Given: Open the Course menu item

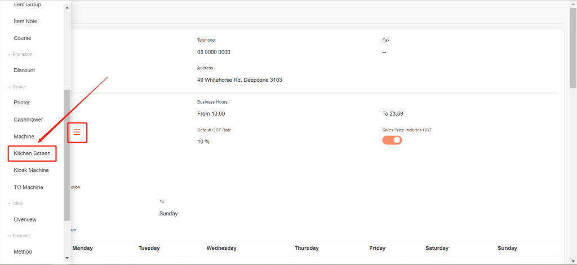Looking at the screenshot, I should click(x=23, y=38).
